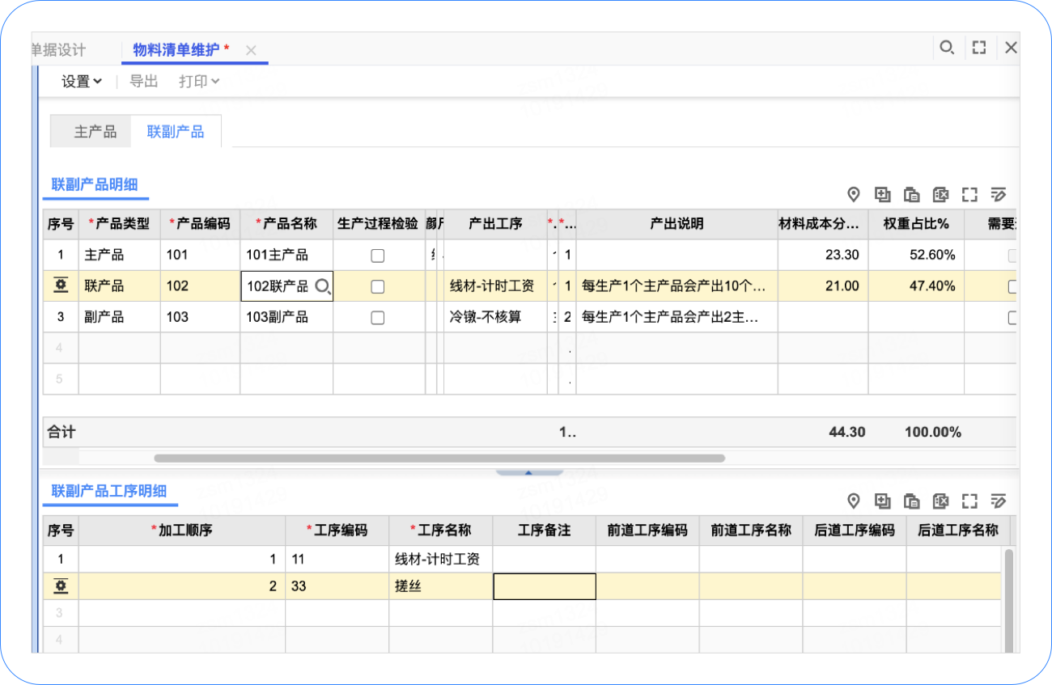Click the 后道工序名称 column header
1052x685 pixels.
[958, 531]
